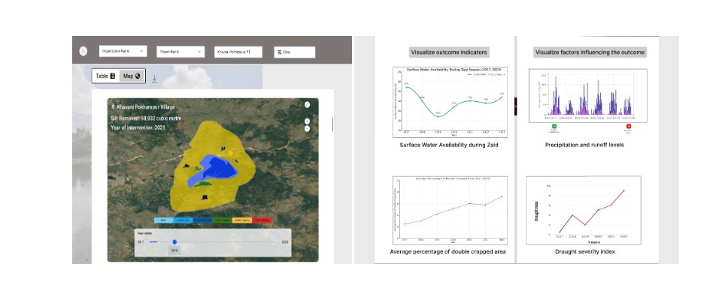
Task: Click the Khavani Pokharapur PT field
Action: tap(238, 52)
